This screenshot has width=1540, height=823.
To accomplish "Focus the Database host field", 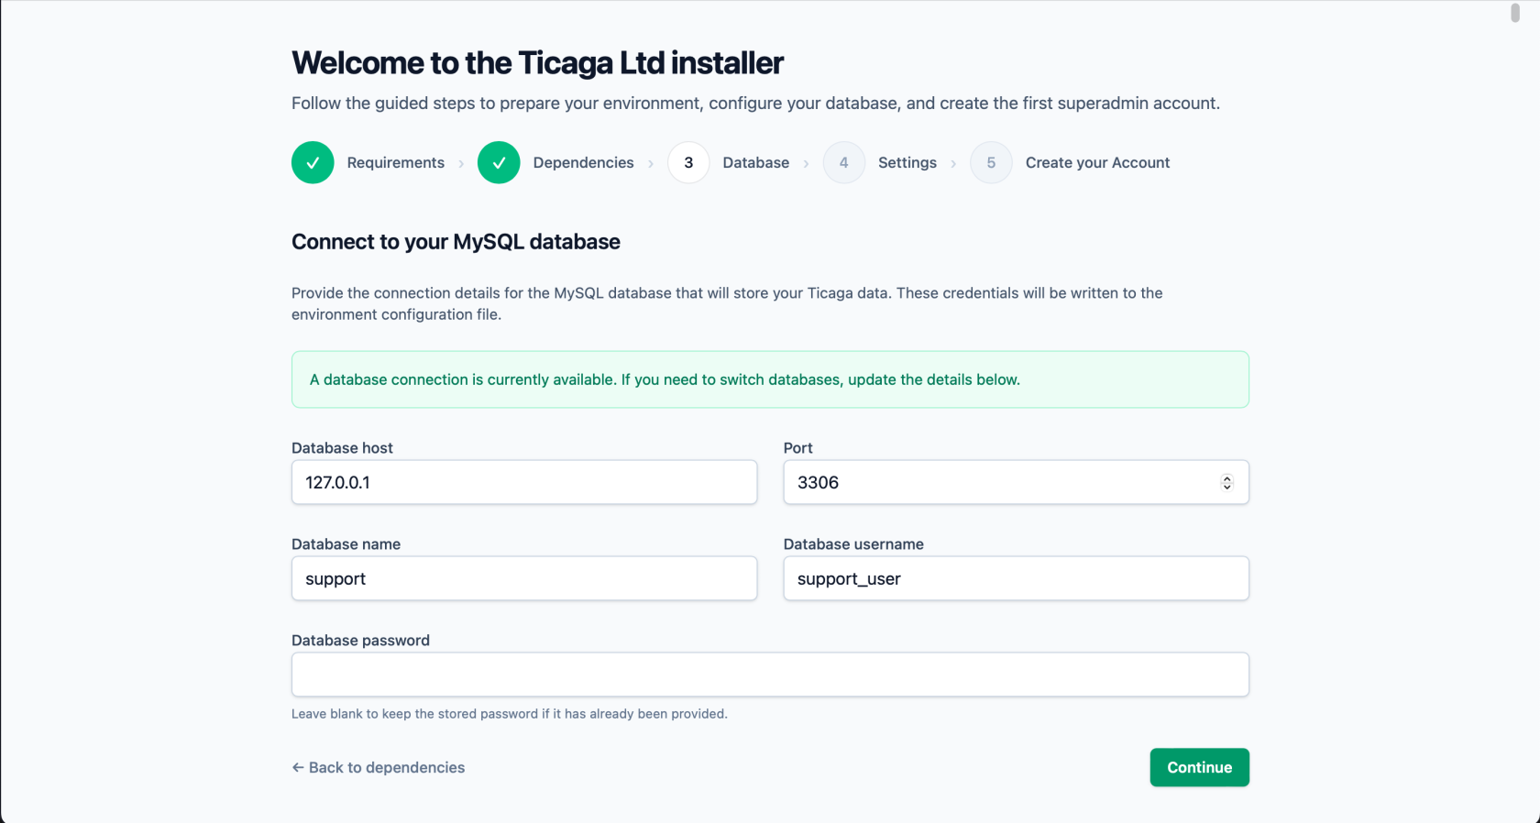I will click(x=523, y=482).
